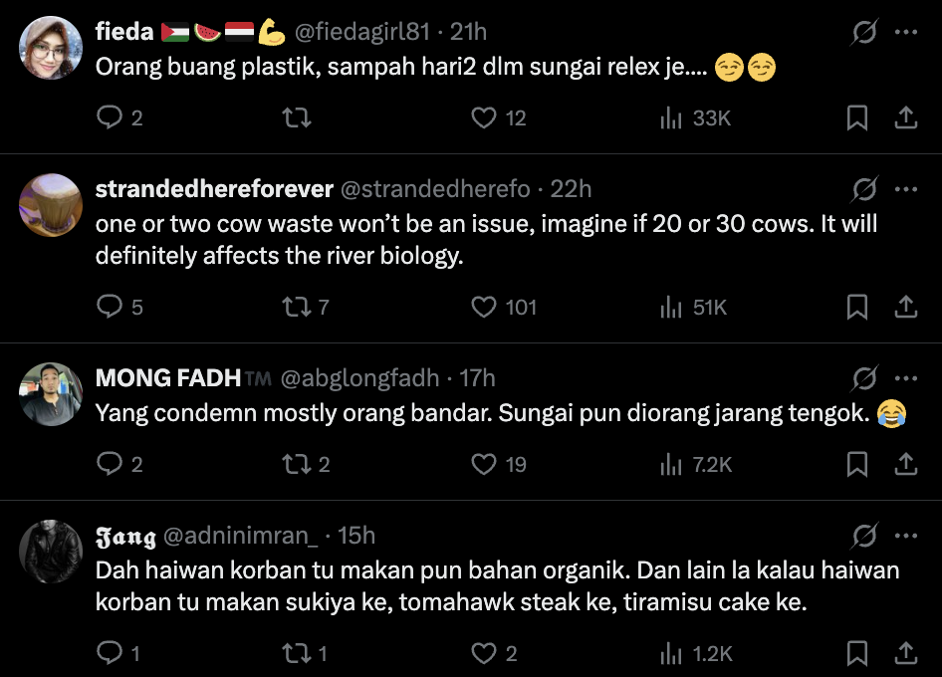Screen dimensions: 942x677
Task: Open more options on fieda's tweet
Action: (905, 32)
